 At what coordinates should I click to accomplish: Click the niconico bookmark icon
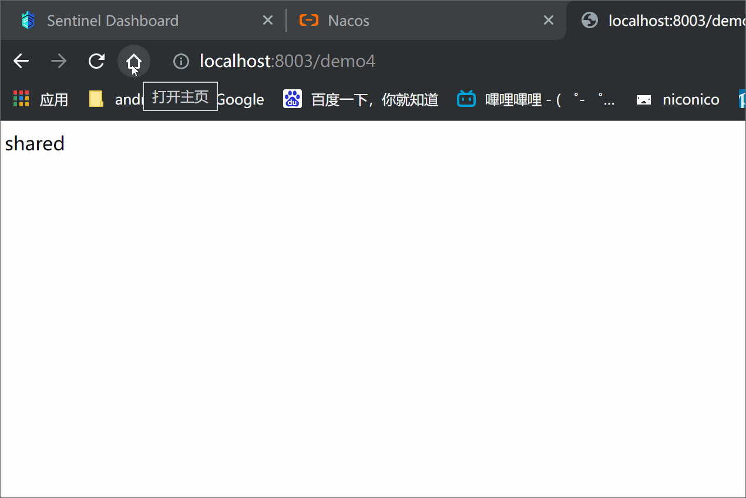coord(644,100)
